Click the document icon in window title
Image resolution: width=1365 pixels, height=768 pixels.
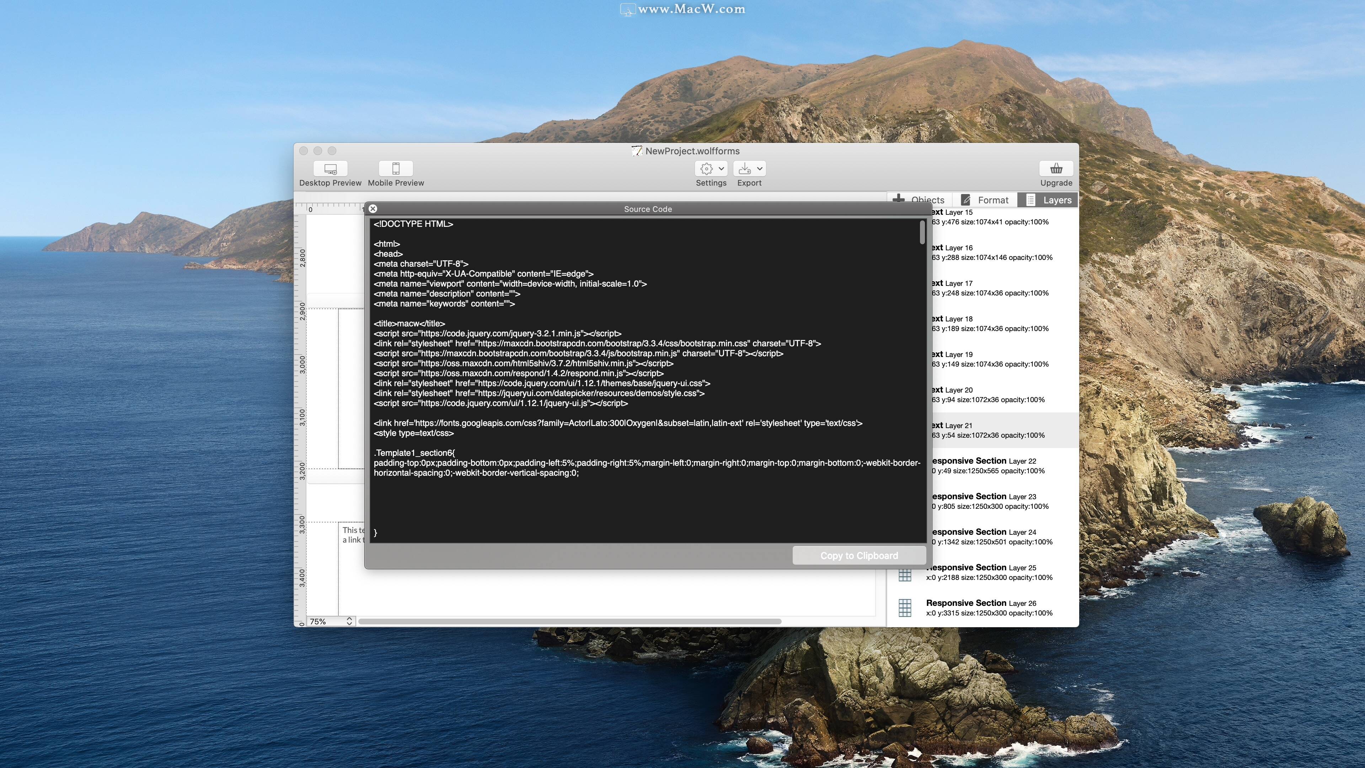tap(636, 151)
